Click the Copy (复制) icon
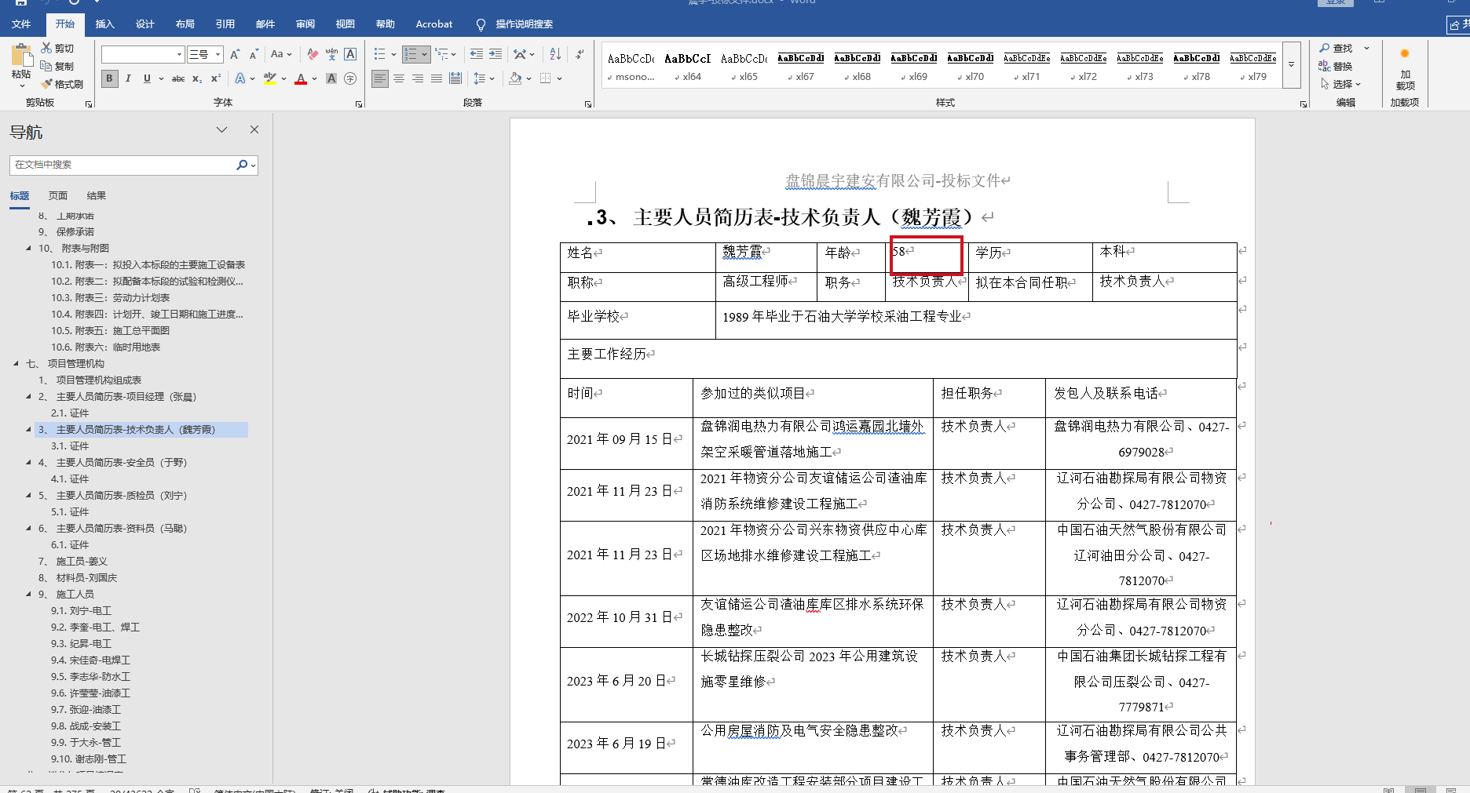Image resolution: width=1470 pixels, height=793 pixels. click(47, 66)
